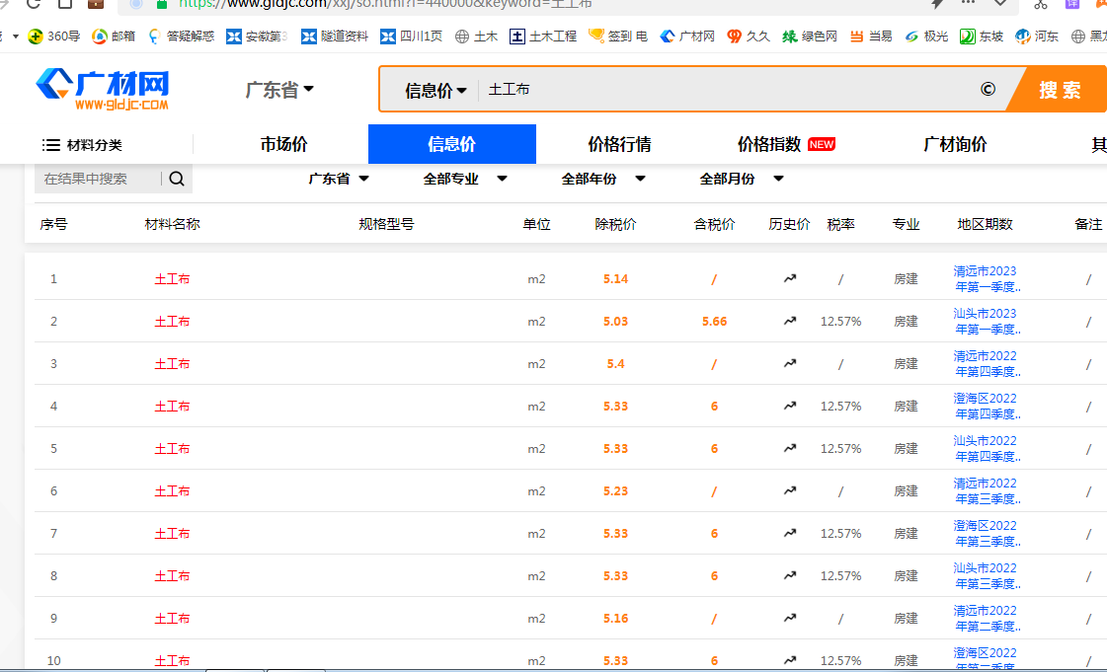The width and height of the screenshot is (1107, 672).
Task: Open 清远市2023年第一季度 region link in row 1
Action: click(x=987, y=278)
